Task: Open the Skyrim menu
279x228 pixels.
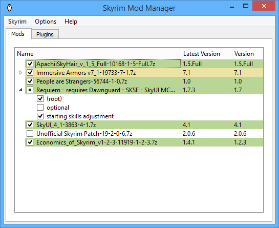Action: 17,22
